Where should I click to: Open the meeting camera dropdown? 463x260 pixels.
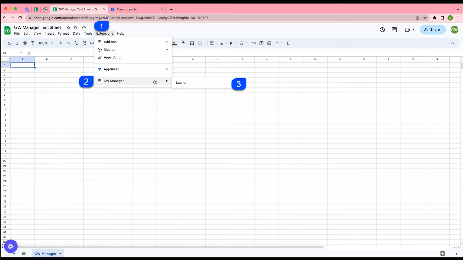[413, 29]
